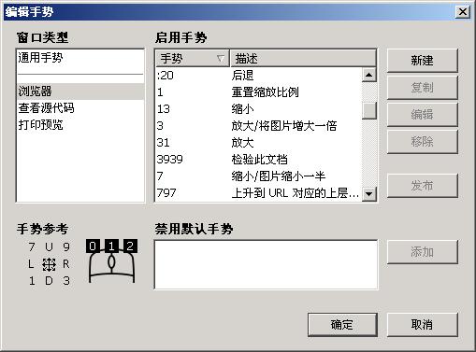
Task: Click the scroll down arrow of gesture list
Action: tap(369, 194)
